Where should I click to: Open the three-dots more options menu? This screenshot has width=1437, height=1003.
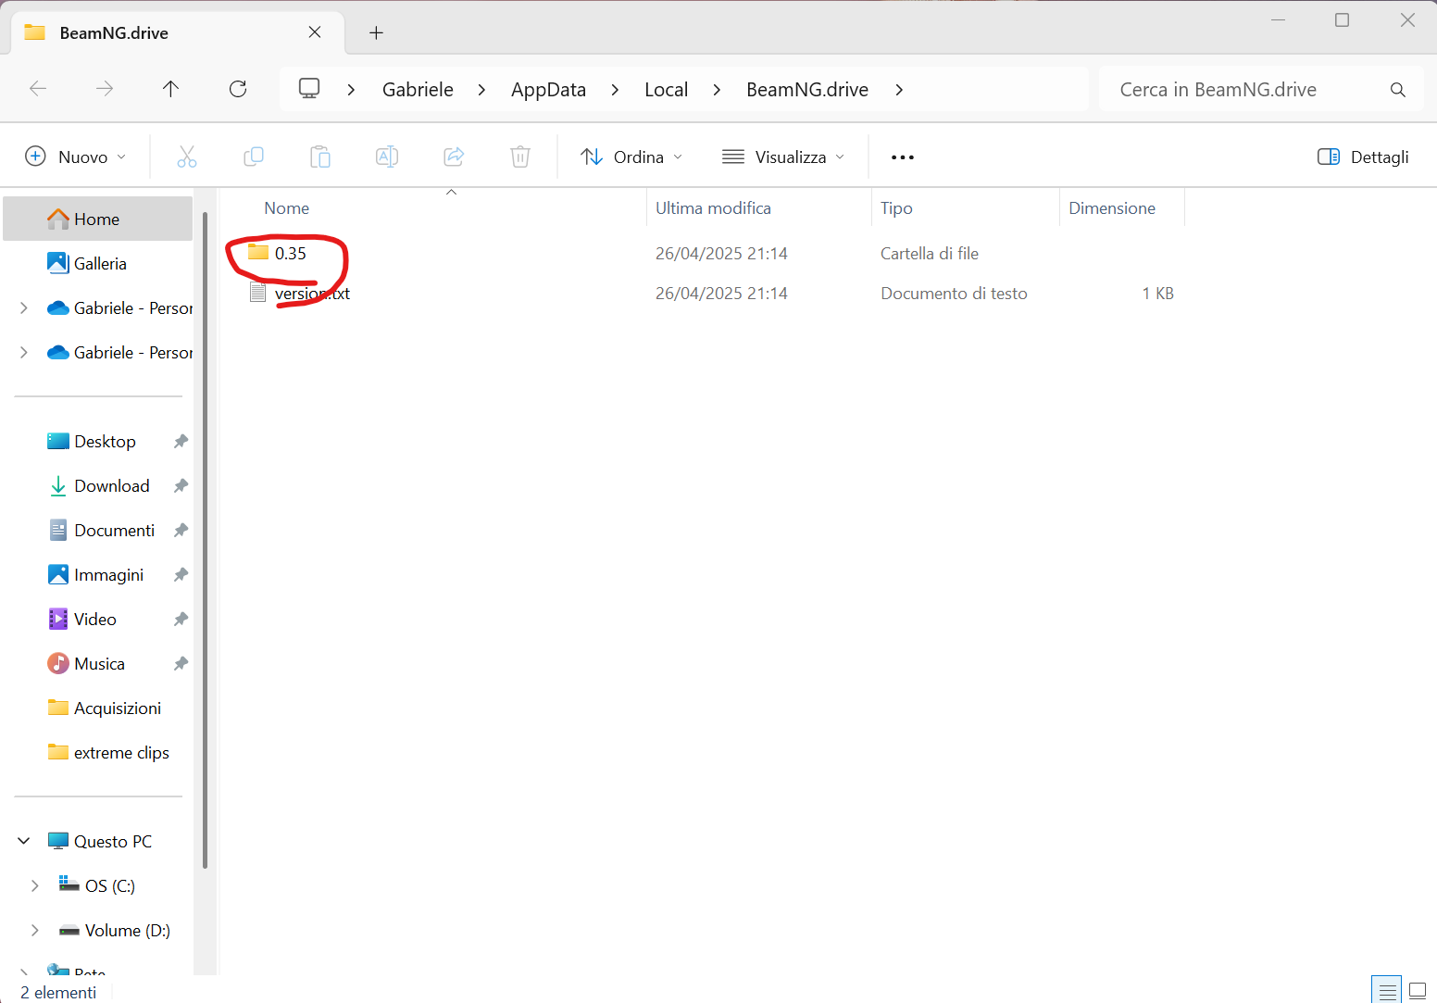point(903,157)
